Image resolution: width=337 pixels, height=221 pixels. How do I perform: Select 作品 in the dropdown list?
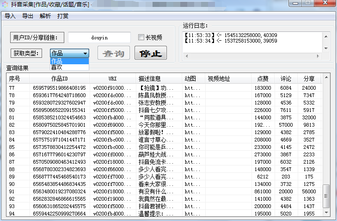[69, 61]
